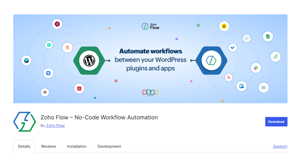Click the Google Sheets icon in banner
This screenshot has width=300, height=164.
click(x=268, y=36)
